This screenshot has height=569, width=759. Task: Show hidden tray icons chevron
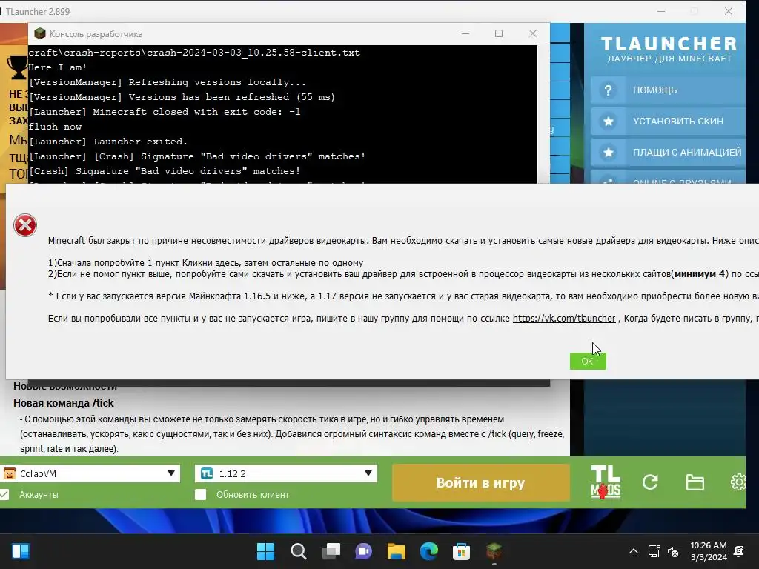point(633,551)
